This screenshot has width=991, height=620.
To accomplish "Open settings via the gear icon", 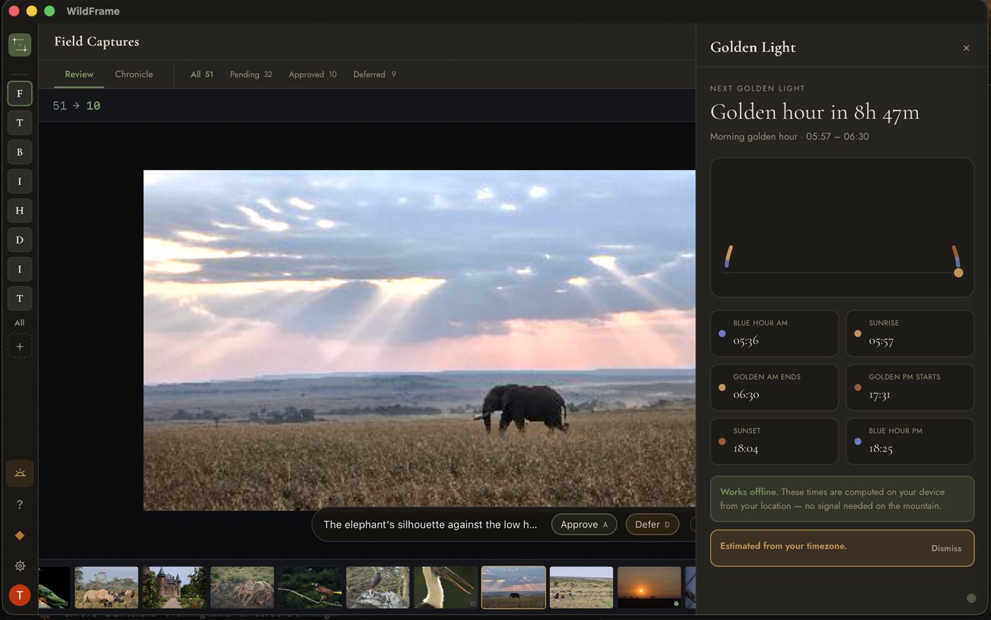I will coord(20,566).
